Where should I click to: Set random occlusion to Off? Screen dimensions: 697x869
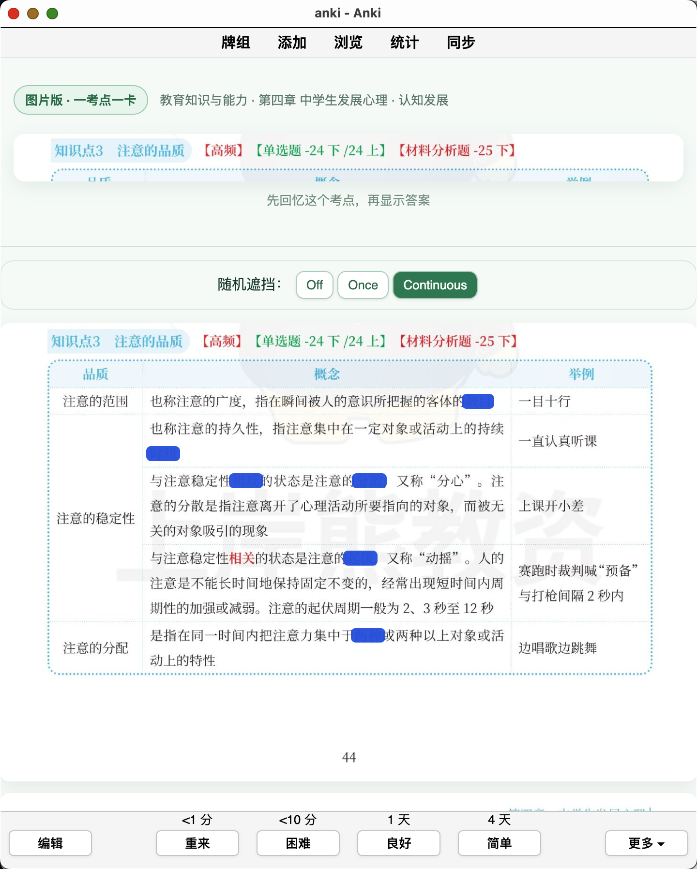pos(315,285)
